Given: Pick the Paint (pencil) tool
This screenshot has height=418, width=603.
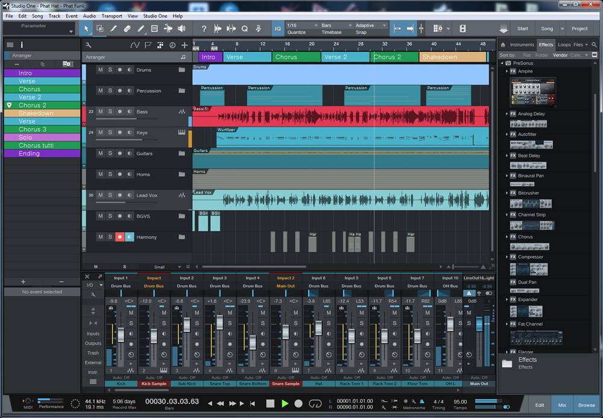Looking at the screenshot, I should click(140, 28).
